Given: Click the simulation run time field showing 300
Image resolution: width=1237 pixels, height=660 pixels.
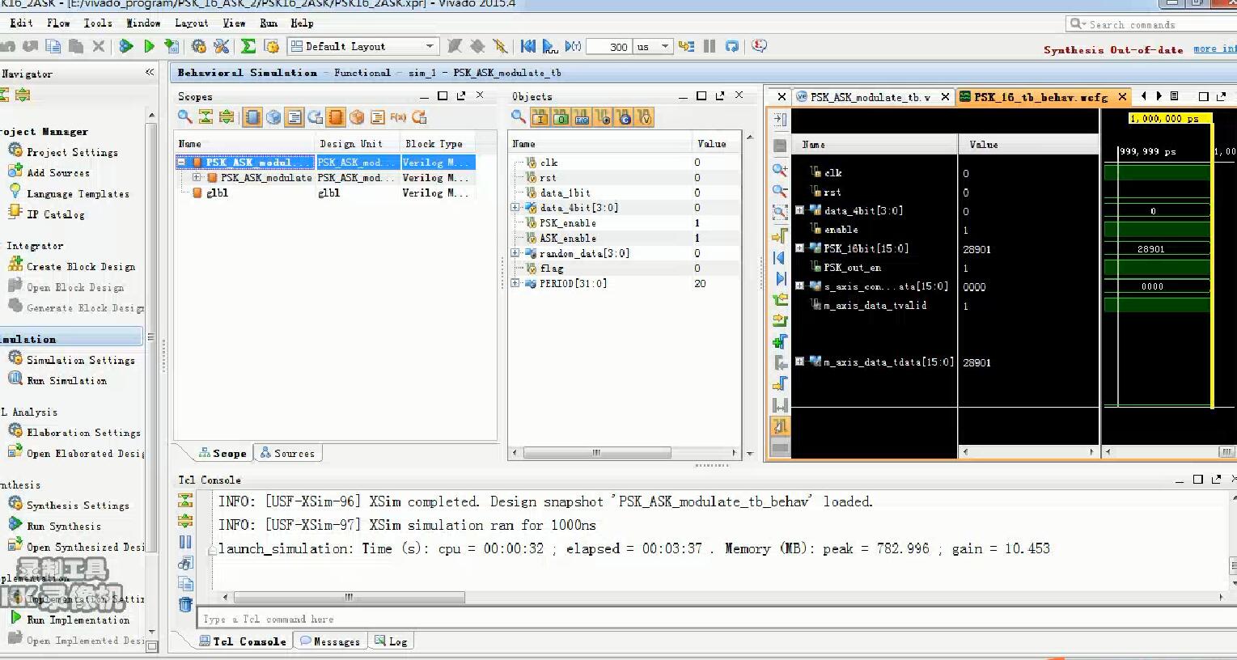Looking at the screenshot, I should click(x=609, y=46).
